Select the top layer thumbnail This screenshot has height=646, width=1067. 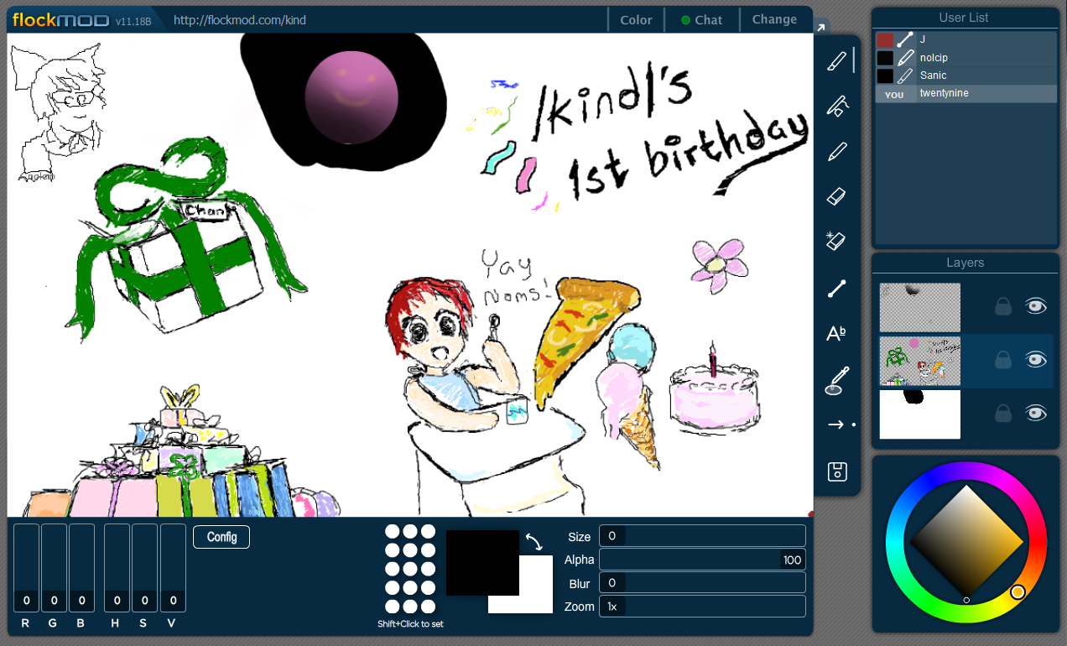coord(920,307)
